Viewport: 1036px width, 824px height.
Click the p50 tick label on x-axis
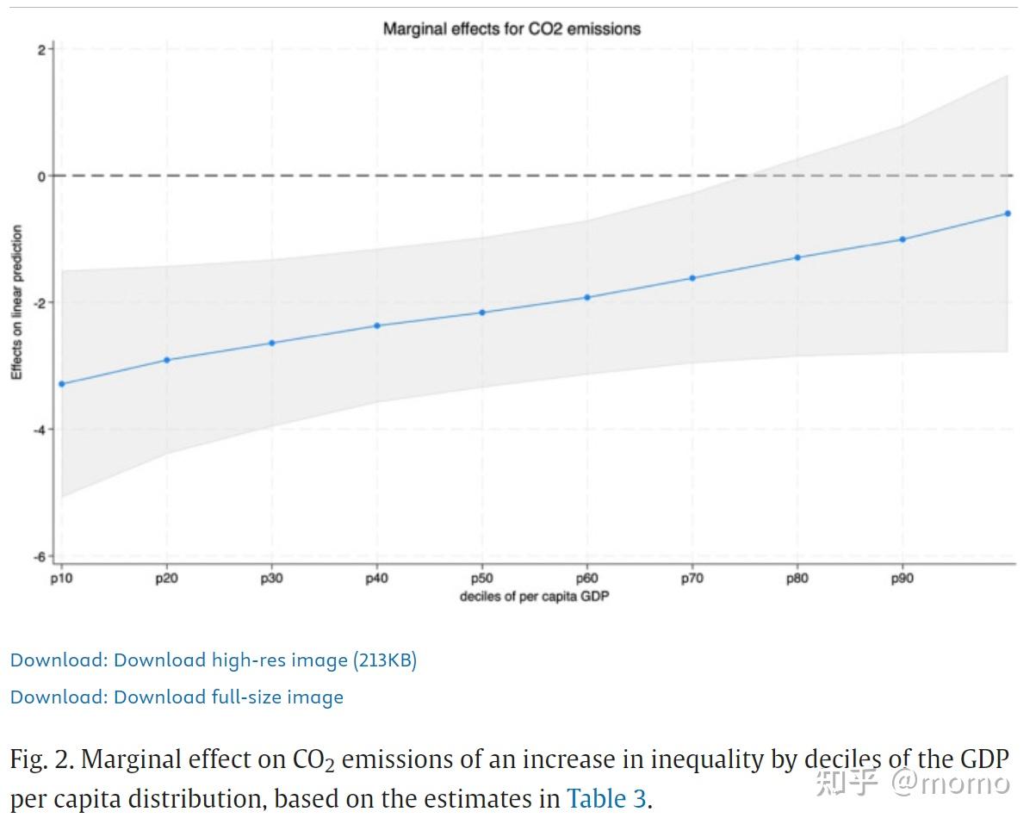[x=481, y=579]
